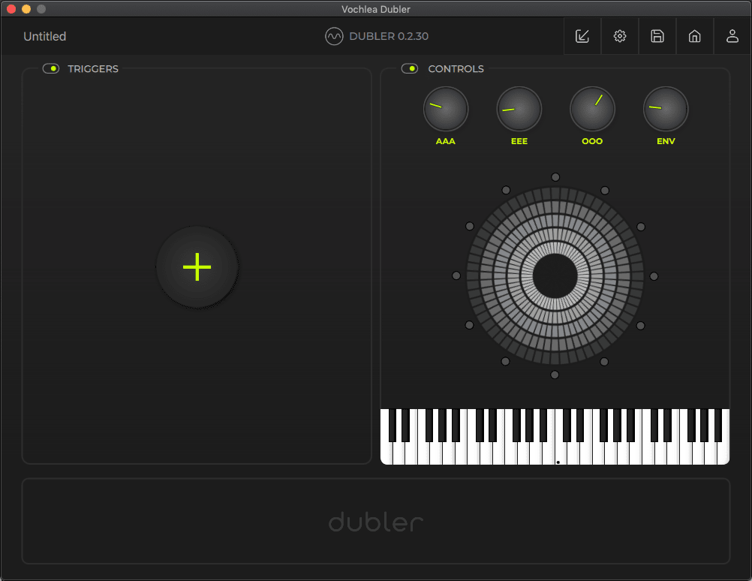Click the AAA label under knob

[446, 141]
